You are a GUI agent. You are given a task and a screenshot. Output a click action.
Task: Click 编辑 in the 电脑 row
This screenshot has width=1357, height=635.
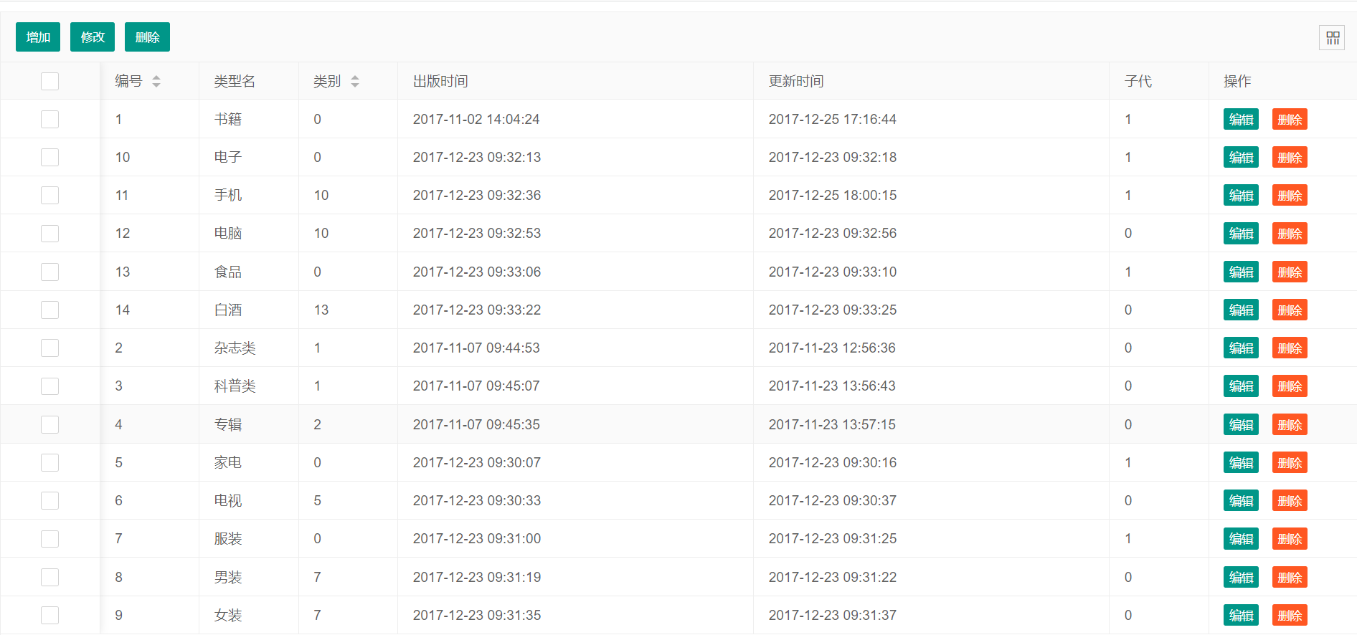click(1241, 233)
